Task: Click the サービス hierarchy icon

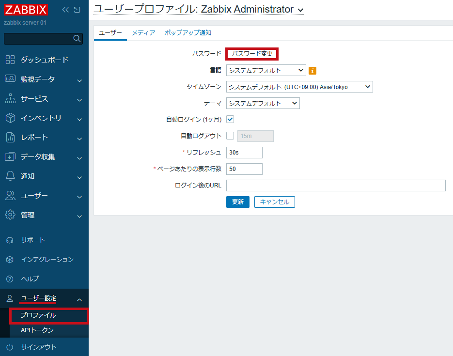Action: [x=10, y=98]
